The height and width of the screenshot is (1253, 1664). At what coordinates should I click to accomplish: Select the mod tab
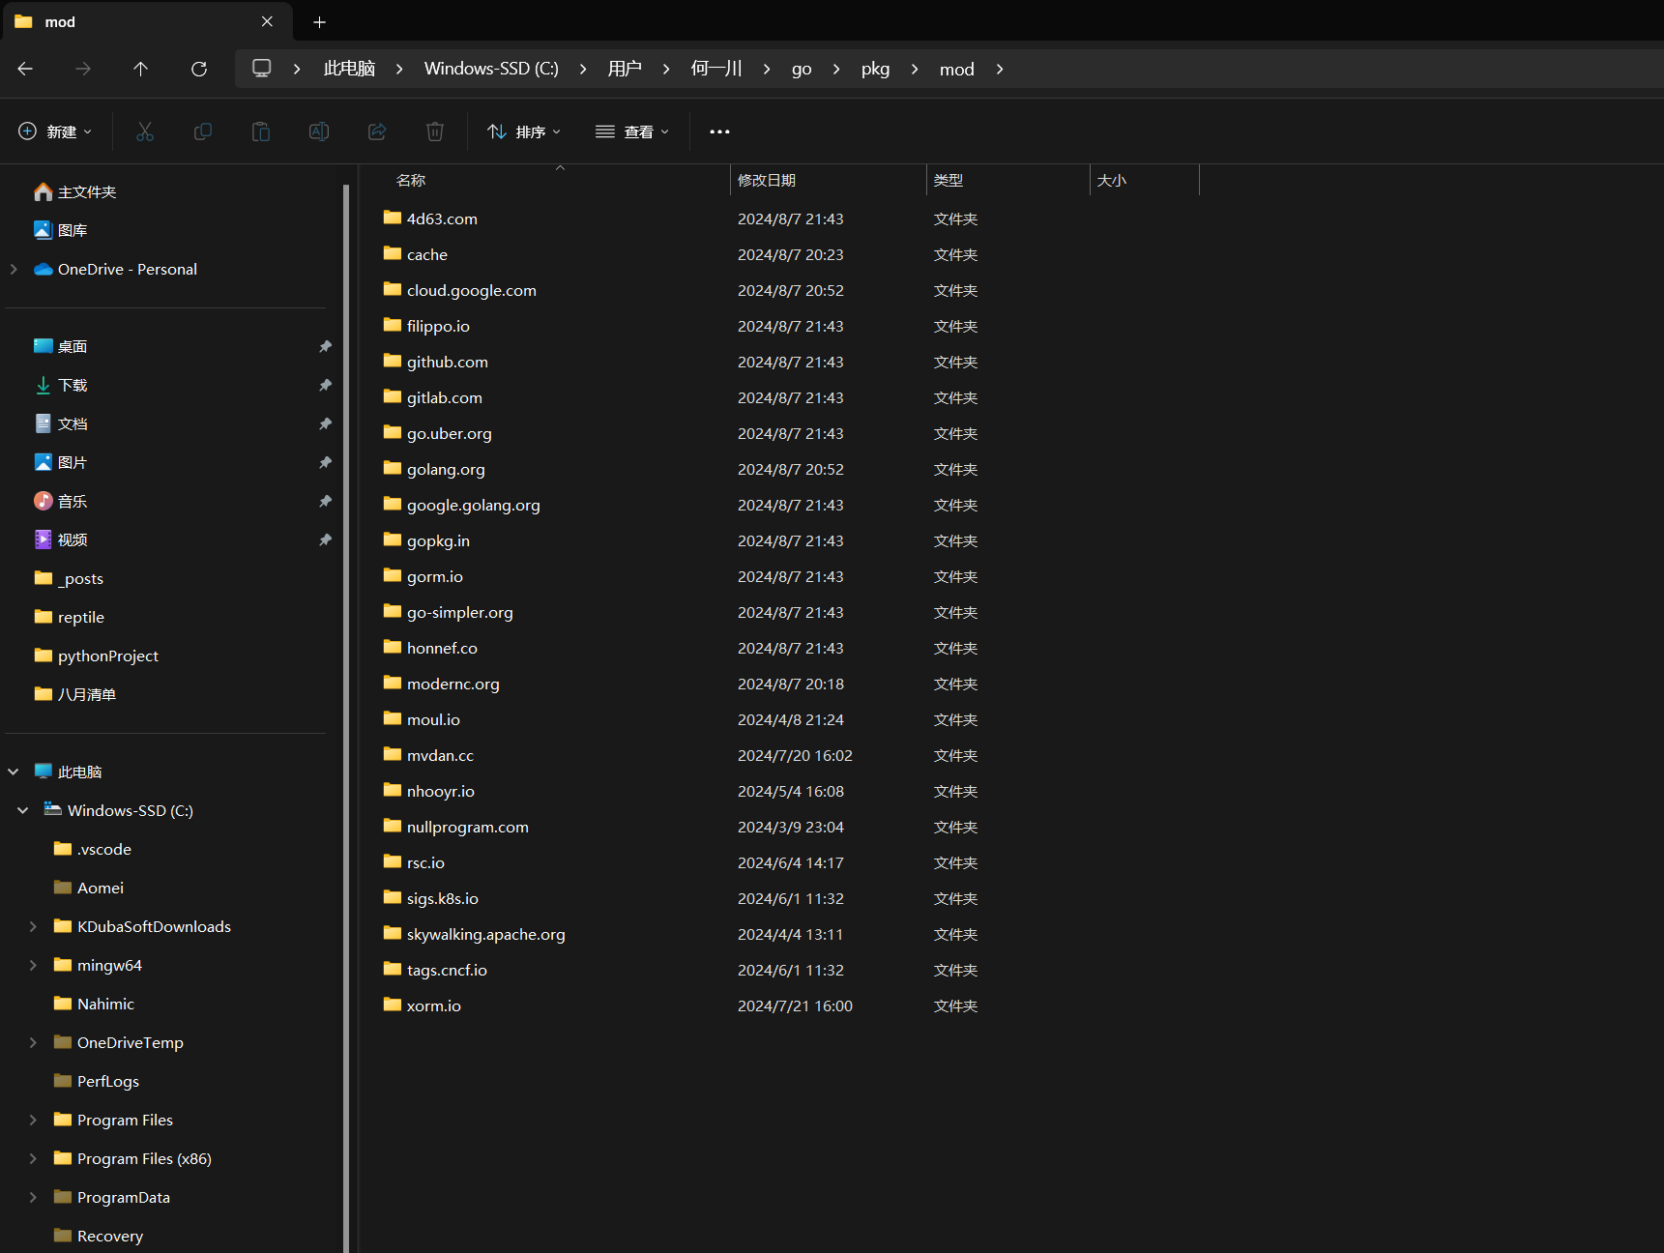coord(145,21)
